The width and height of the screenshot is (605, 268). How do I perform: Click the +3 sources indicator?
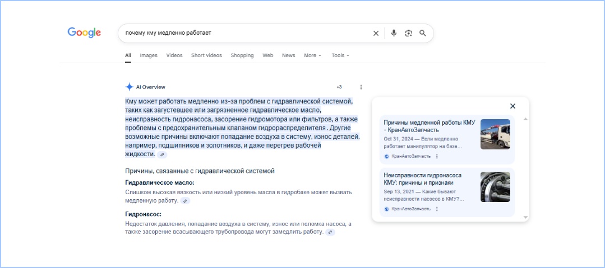339,87
